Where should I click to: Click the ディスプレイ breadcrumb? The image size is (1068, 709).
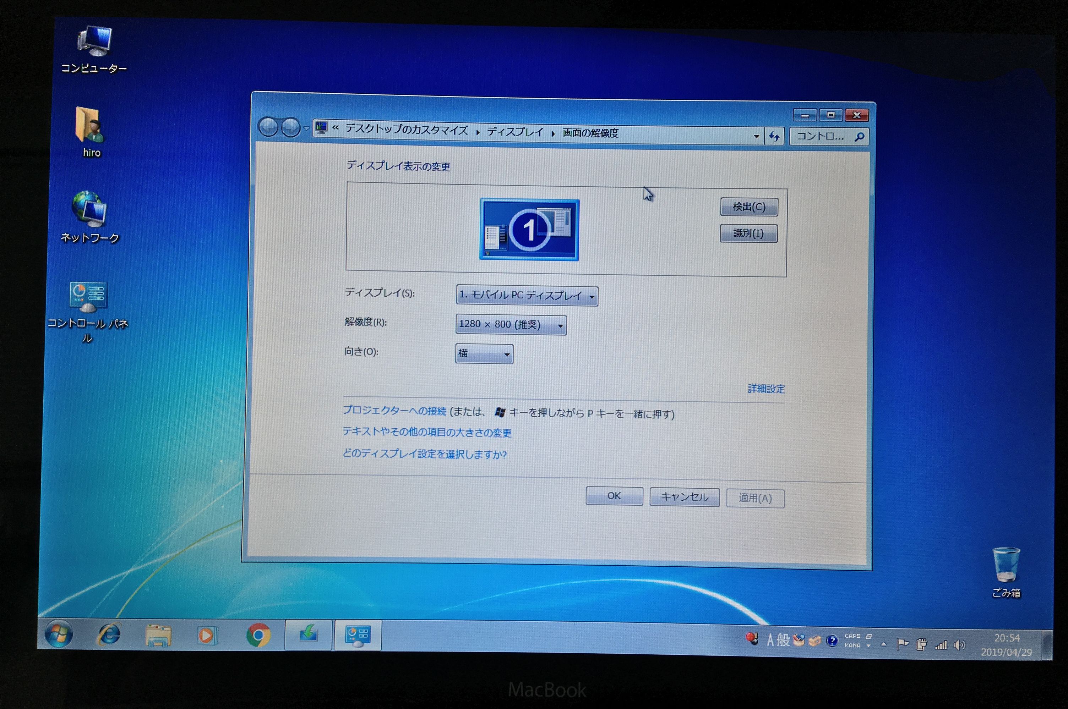[515, 132]
